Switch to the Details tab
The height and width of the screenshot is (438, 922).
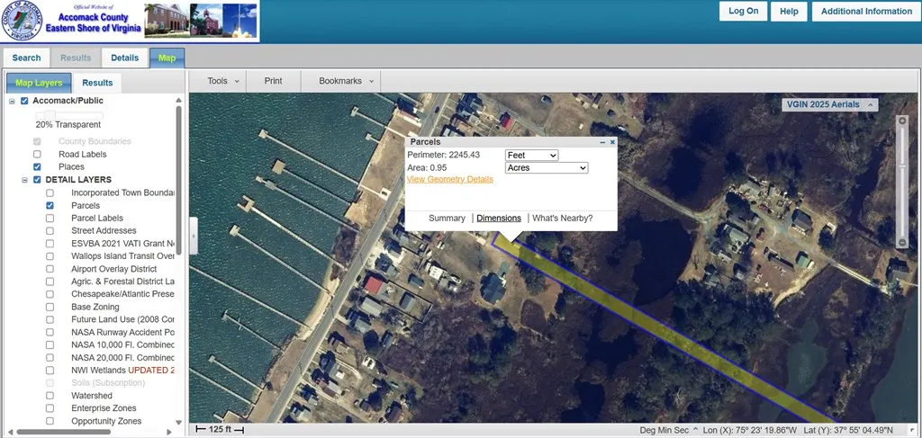124,58
